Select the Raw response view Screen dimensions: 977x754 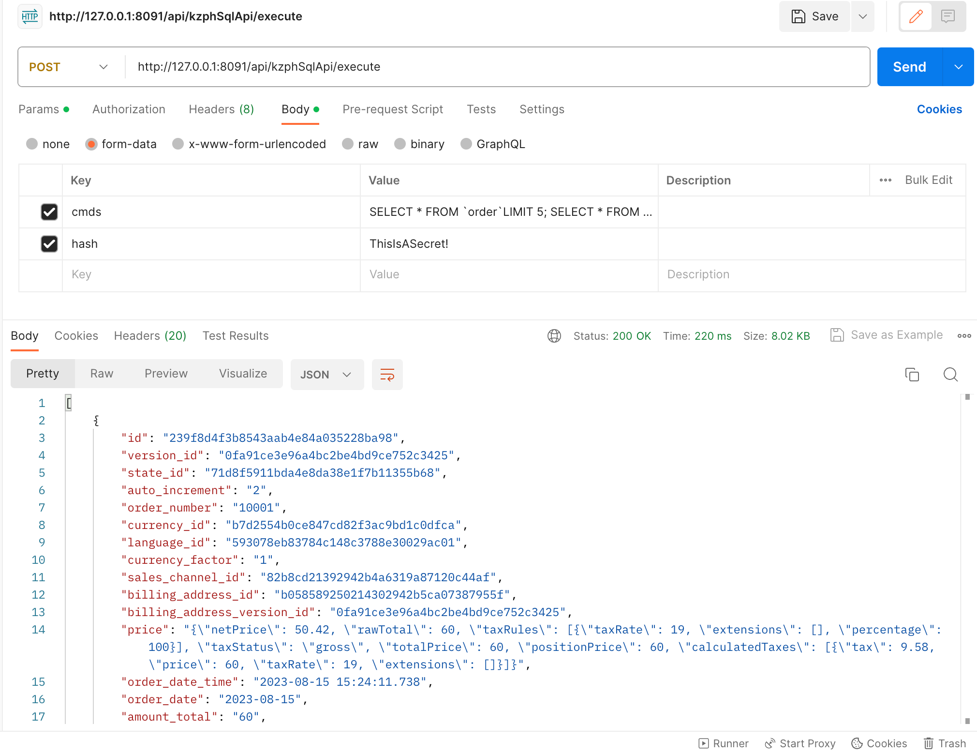tap(102, 374)
